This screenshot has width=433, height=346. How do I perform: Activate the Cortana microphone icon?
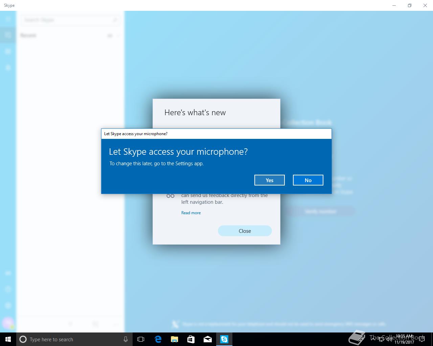126,339
